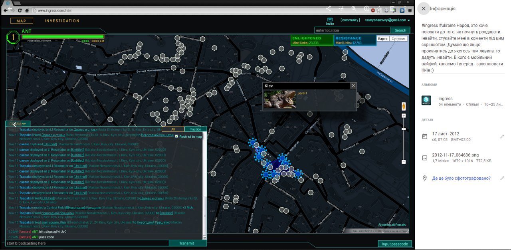This screenshot has width=511, height=250.
Task: Click the bookmark star in address bar
Action: pos(379,10)
